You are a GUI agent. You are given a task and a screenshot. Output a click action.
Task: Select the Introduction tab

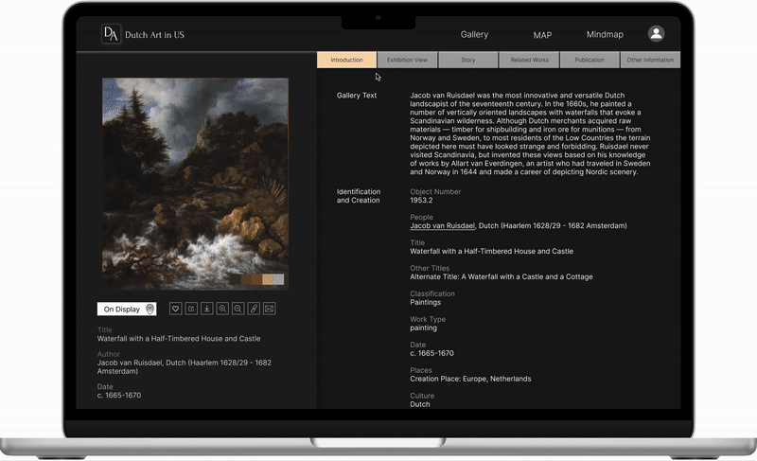346,60
